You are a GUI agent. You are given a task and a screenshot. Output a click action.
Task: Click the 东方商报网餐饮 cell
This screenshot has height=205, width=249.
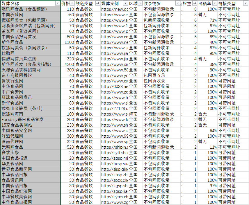31,75
